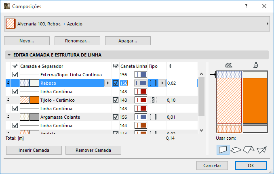The width and height of the screenshot is (274, 174).
Task: Open the Reboco type dropdown arrow
Action: pyautogui.click(x=162, y=83)
